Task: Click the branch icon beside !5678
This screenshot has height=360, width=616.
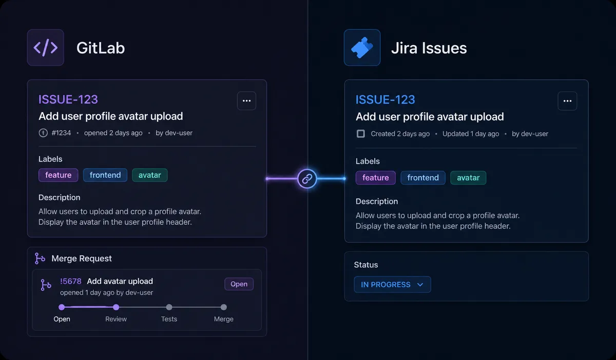Action: pyautogui.click(x=46, y=285)
